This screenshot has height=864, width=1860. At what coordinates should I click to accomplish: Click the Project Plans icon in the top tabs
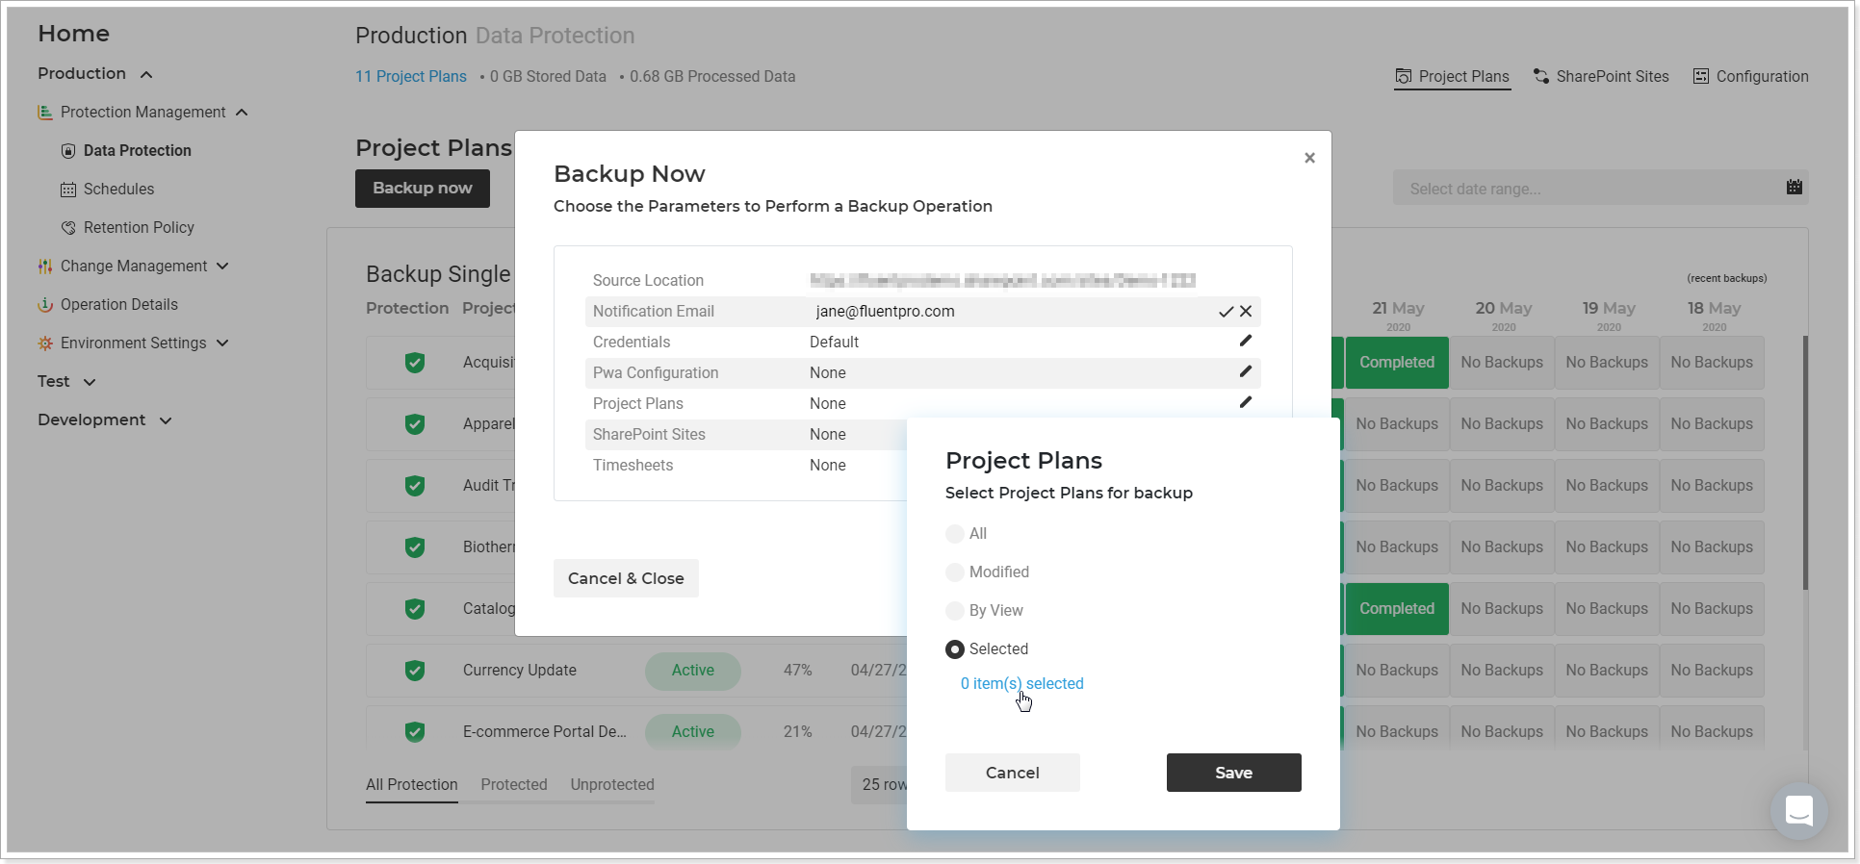[x=1404, y=76]
